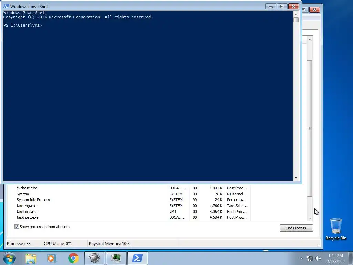Image resolution: width=353 pixels, height=265 pixels.
Task: Select the taskhost.exe row with 4,684 K
Action: [132, 217]
